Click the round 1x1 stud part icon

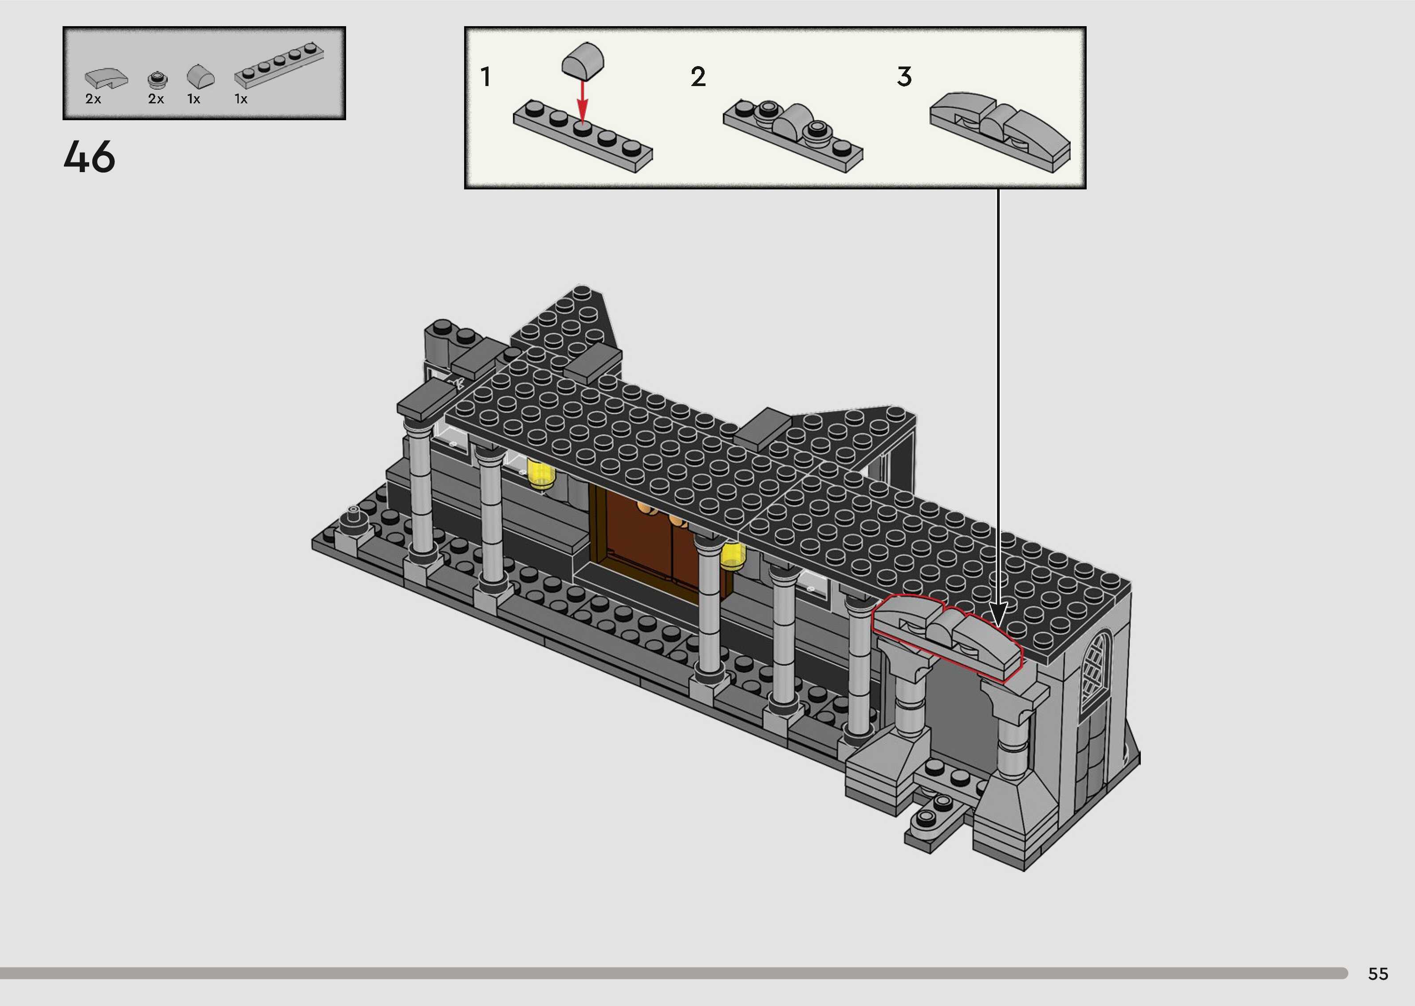[158, 80]
